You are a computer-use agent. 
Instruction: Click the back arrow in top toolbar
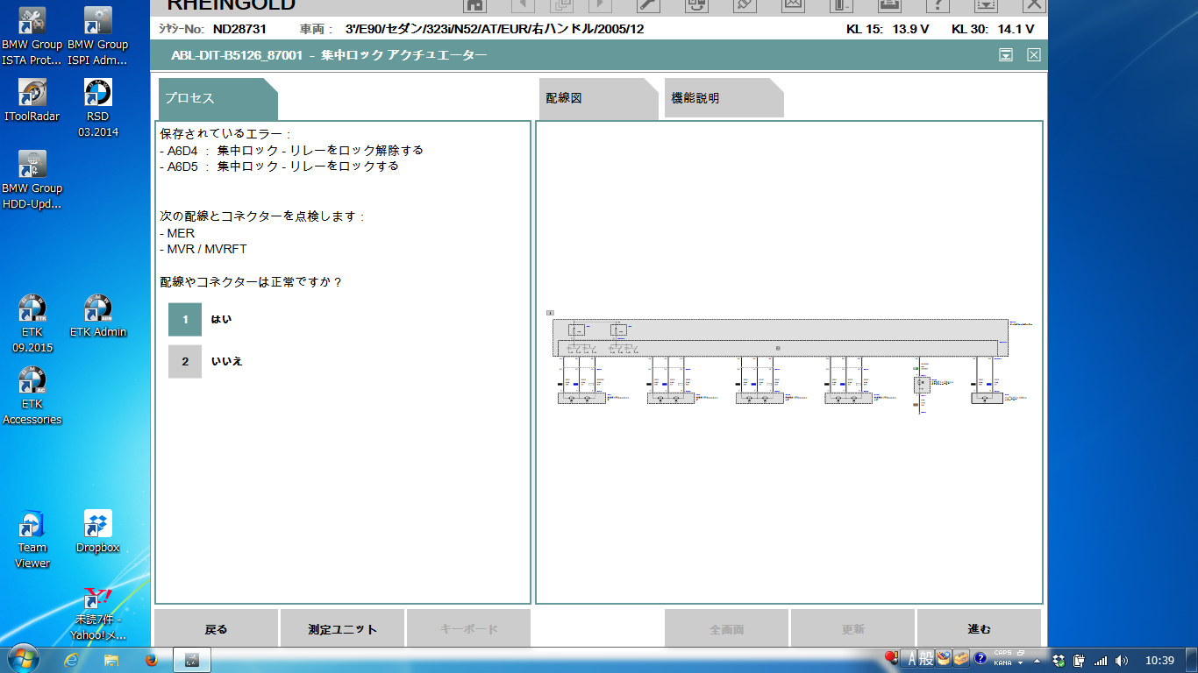point(523,4)
